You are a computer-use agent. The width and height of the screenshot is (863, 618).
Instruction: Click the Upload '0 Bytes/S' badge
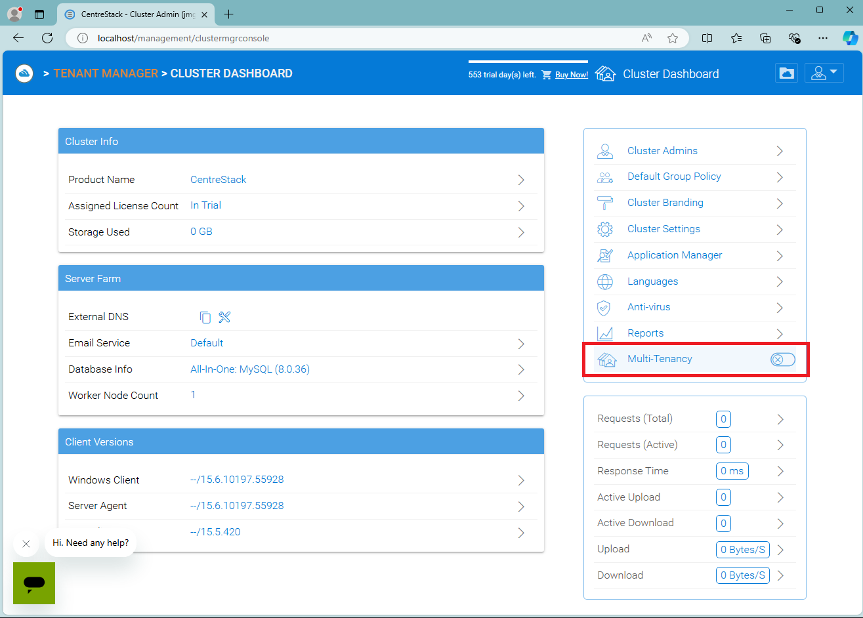pyautogui.click(x=743, y=550)
